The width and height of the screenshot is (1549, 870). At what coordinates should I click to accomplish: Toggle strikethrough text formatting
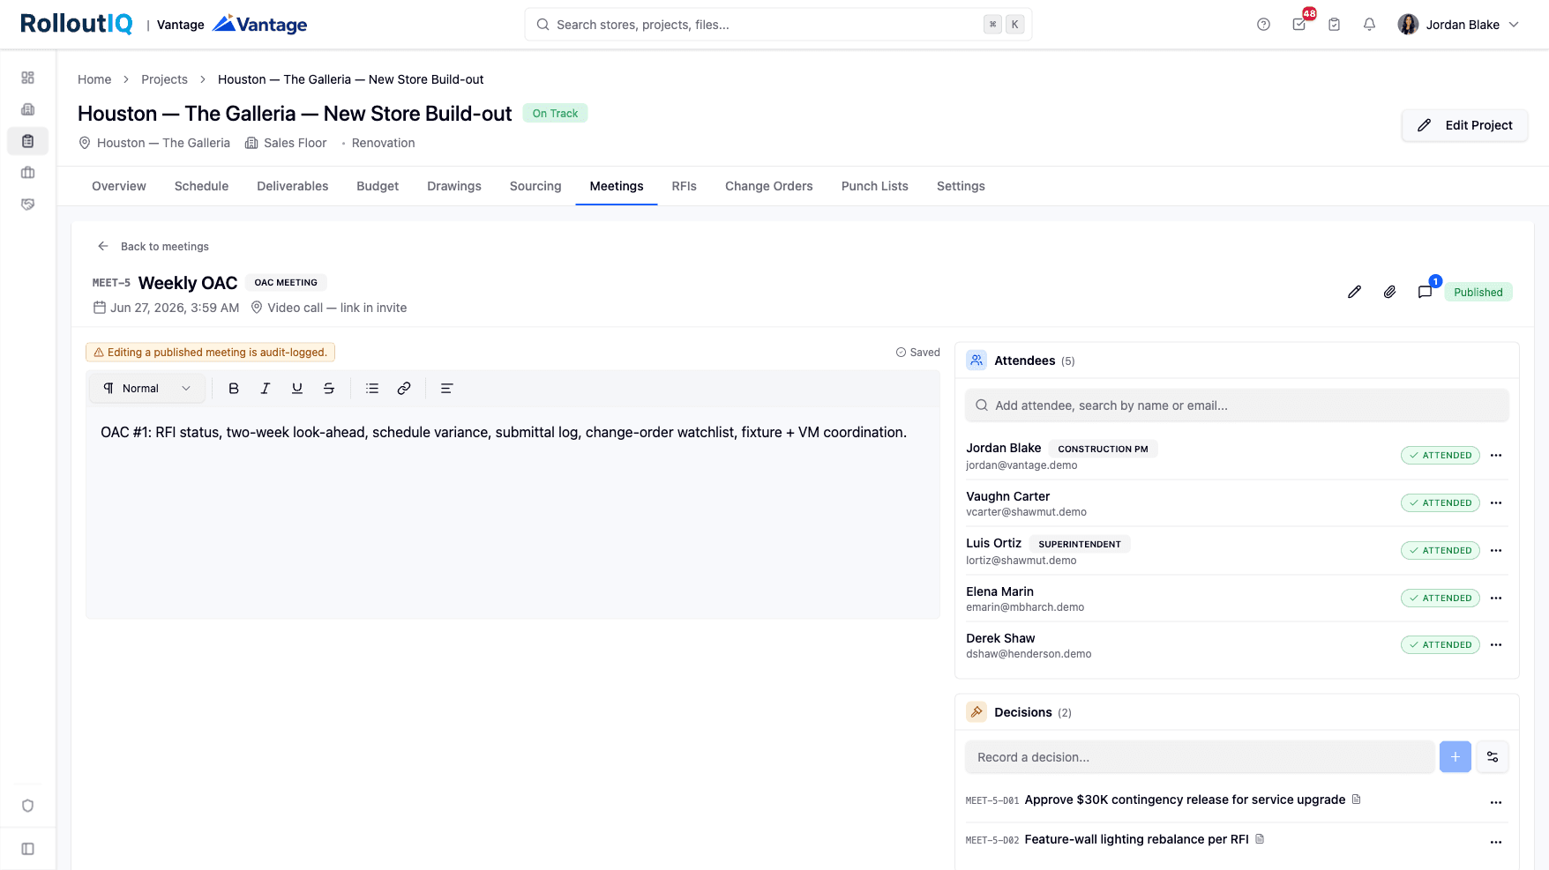[x=329, y=389]
